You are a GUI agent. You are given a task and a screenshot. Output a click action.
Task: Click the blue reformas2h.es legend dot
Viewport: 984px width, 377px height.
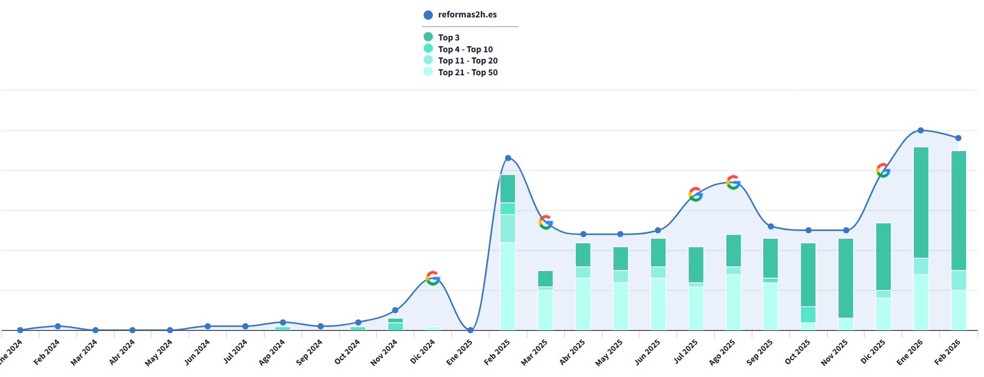pos(428,15)
